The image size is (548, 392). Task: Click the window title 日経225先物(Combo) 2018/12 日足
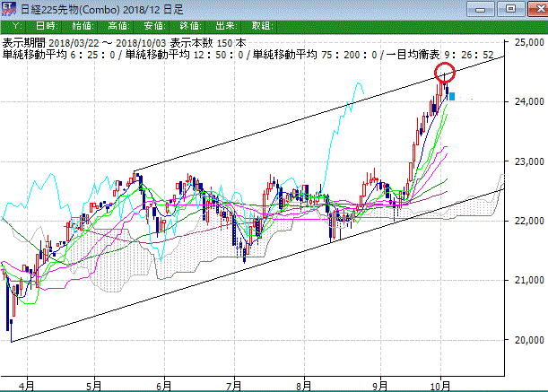point(101,10)
